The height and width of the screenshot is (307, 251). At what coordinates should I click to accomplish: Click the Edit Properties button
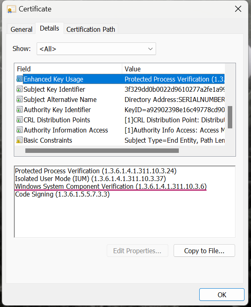[x=137, y=251]
